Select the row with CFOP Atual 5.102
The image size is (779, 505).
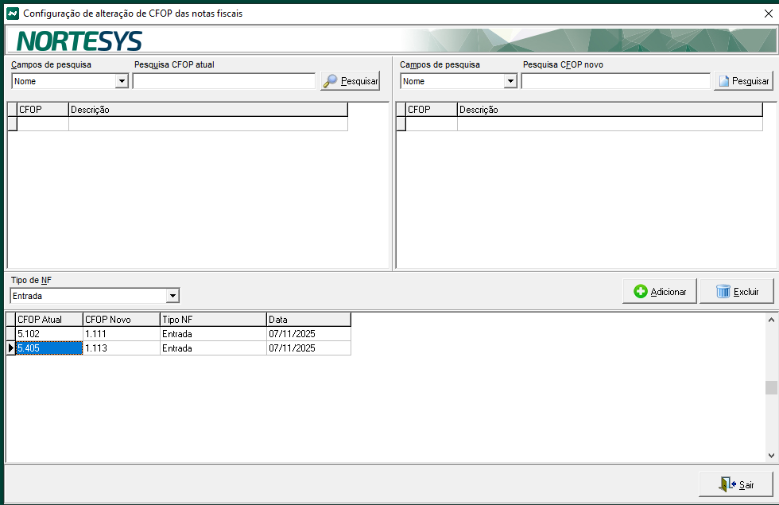pos(49,334)
